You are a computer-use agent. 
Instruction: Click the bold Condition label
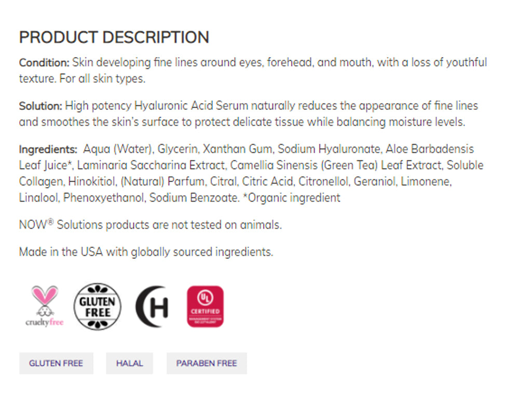point(44,63)
